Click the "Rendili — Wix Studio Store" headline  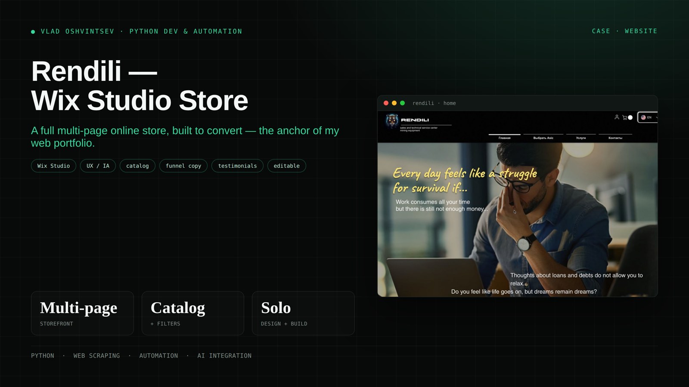pos(140,86)
